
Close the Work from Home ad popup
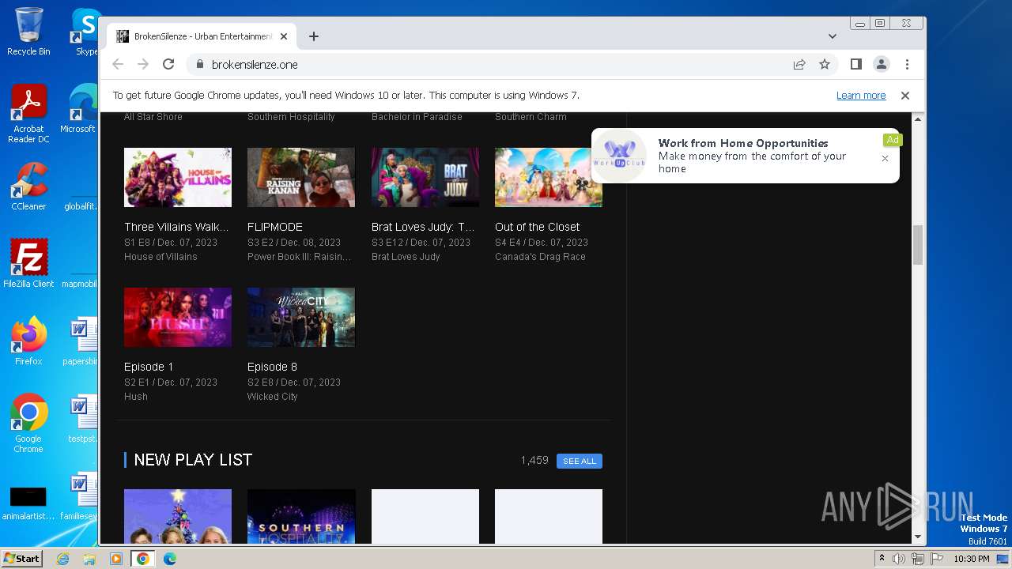tap(885, 158)
